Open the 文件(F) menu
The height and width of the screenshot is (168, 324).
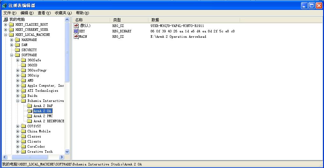[10, 13]
